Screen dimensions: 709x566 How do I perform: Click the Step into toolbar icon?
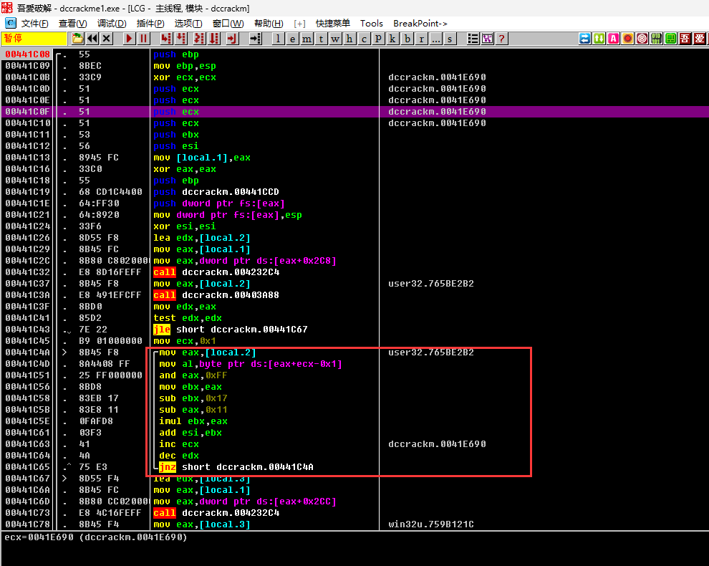tap(166, 39)
